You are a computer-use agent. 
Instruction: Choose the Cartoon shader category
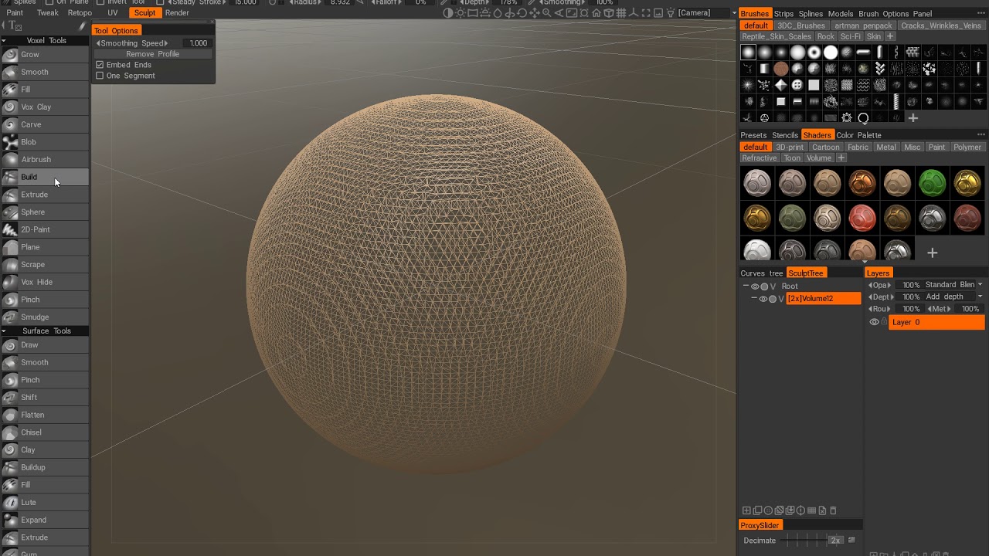(825, 147)
